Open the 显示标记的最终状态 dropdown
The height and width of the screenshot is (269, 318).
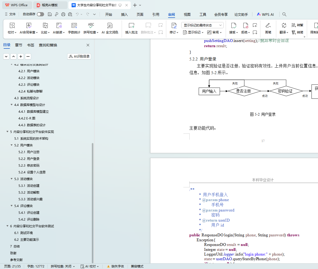click(x=202, y=25)
